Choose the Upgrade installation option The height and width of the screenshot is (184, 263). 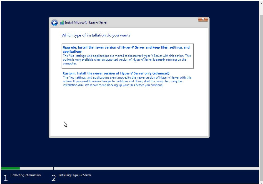coord(128,56)
